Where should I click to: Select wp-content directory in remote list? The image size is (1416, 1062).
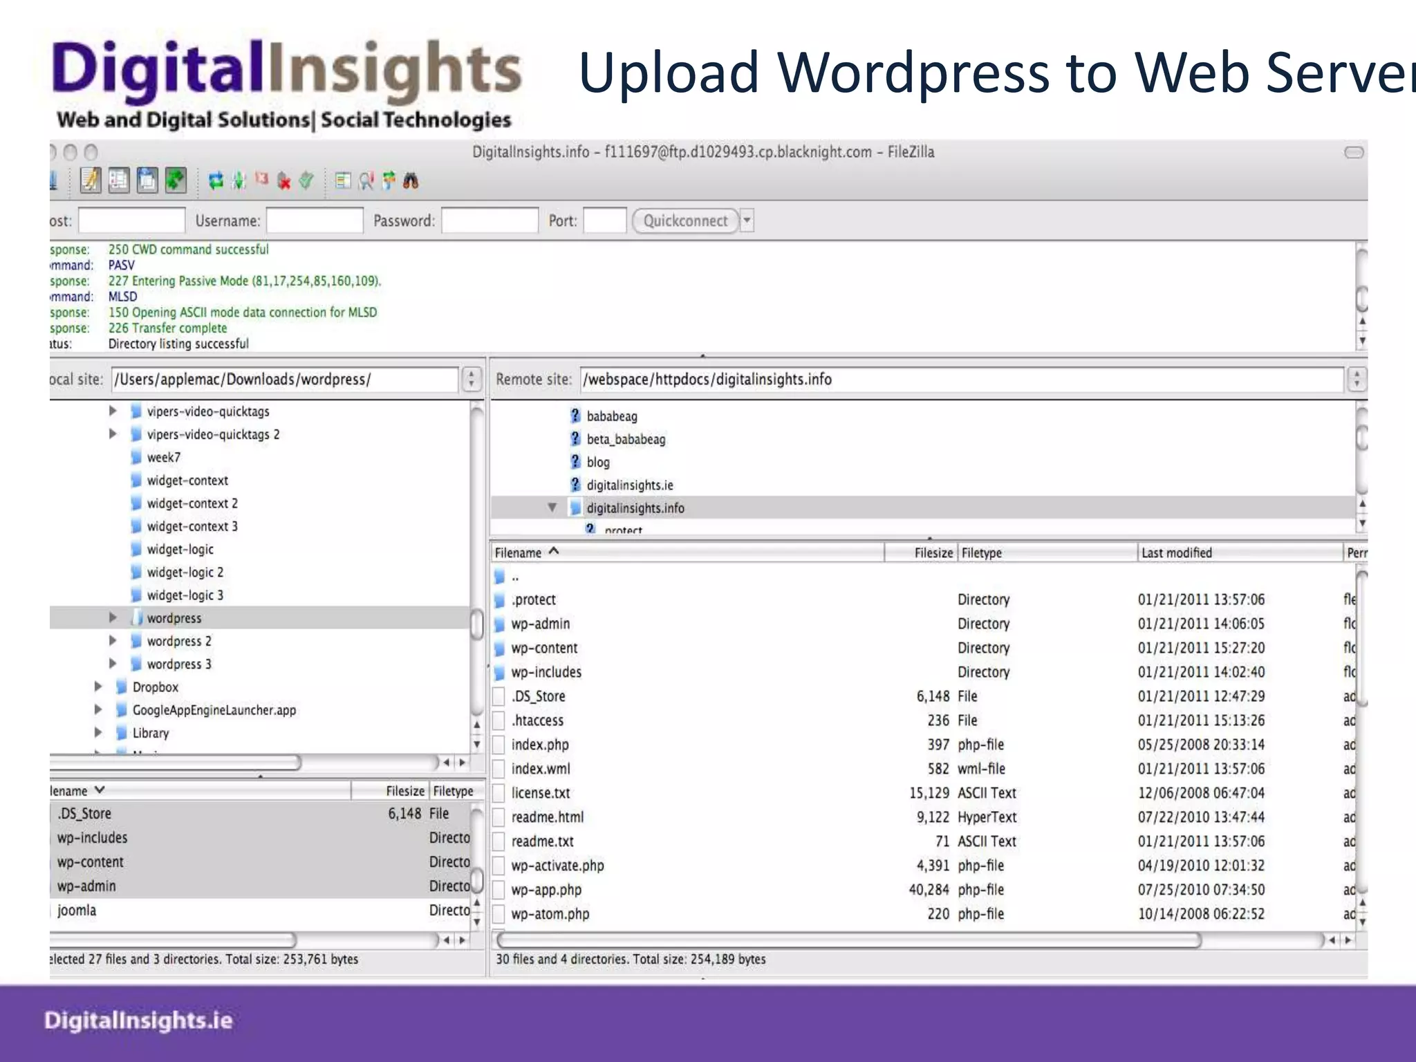click(x=544, y=648)
